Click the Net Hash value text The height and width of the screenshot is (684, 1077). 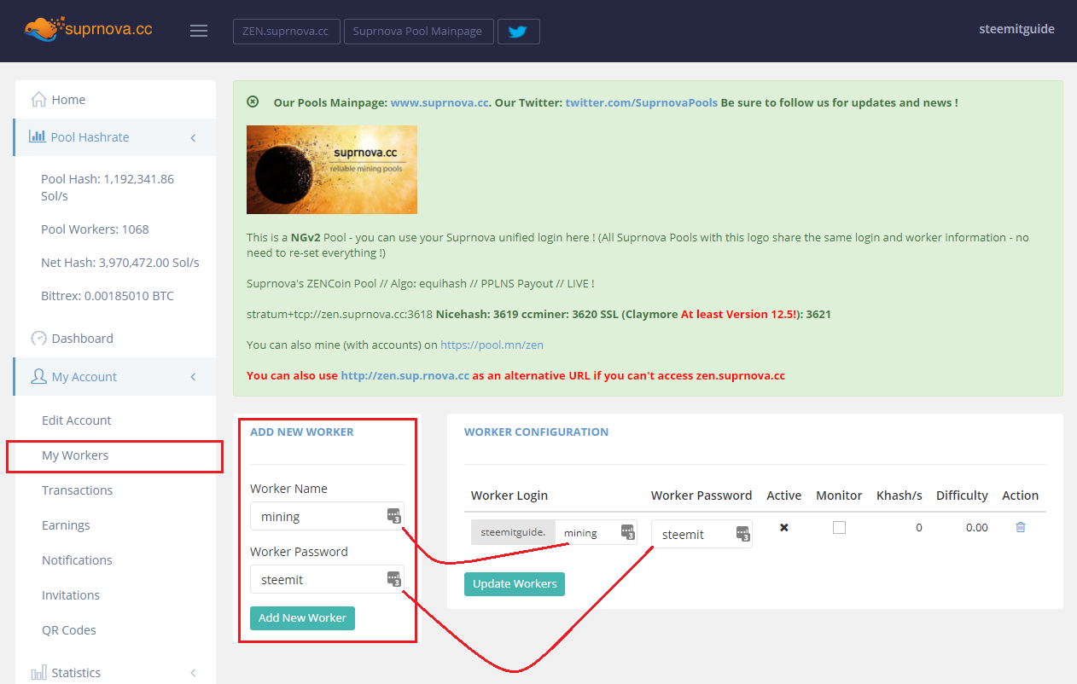pos(120,263)
